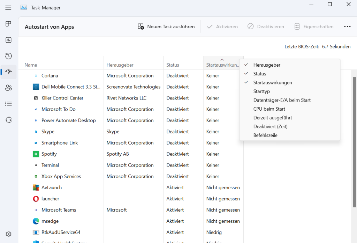357x243 pixels.
Task: Open the hamburger navigation menu
Action: pos(8,8)
